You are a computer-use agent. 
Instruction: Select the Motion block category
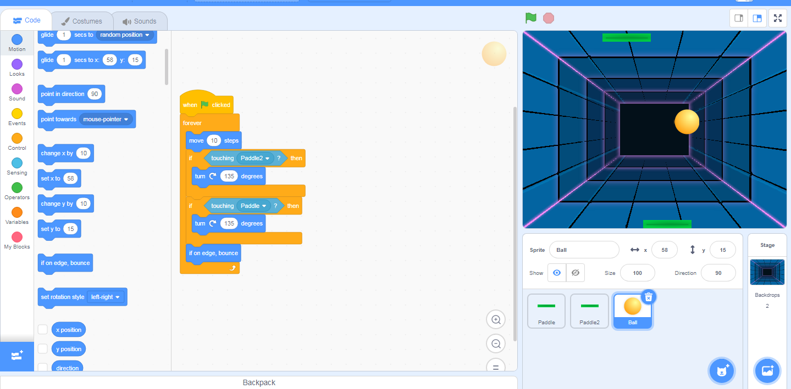17,43
